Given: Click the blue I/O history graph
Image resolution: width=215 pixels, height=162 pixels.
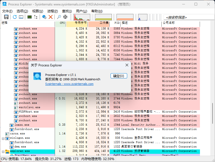Looking at the screenshot, I should (143, 17).
